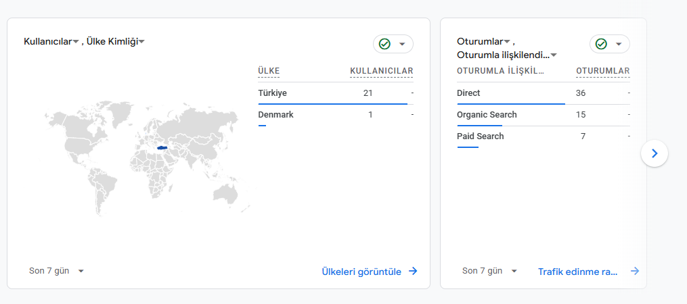The image size is (687, 304).
Task: Click the next-card chevron arrow
Action: [654, 153]
